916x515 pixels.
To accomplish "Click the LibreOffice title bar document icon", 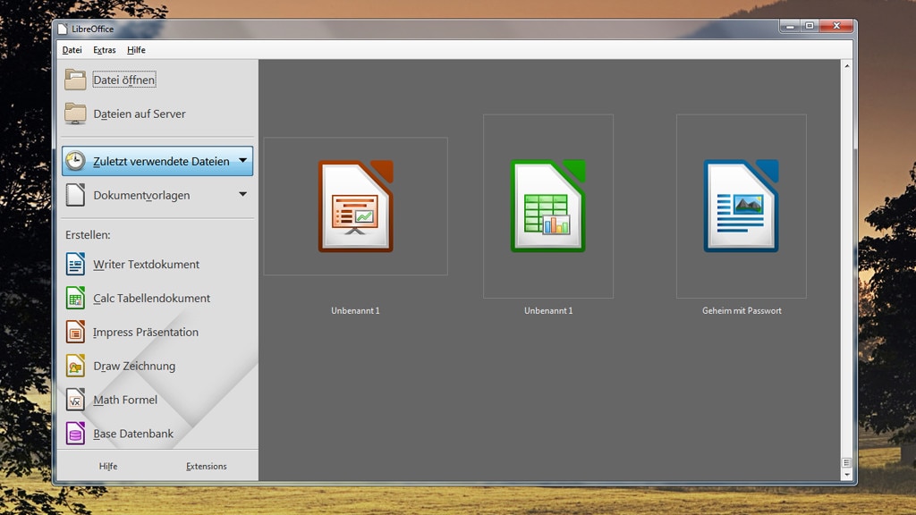I will [x=63, y=29].
